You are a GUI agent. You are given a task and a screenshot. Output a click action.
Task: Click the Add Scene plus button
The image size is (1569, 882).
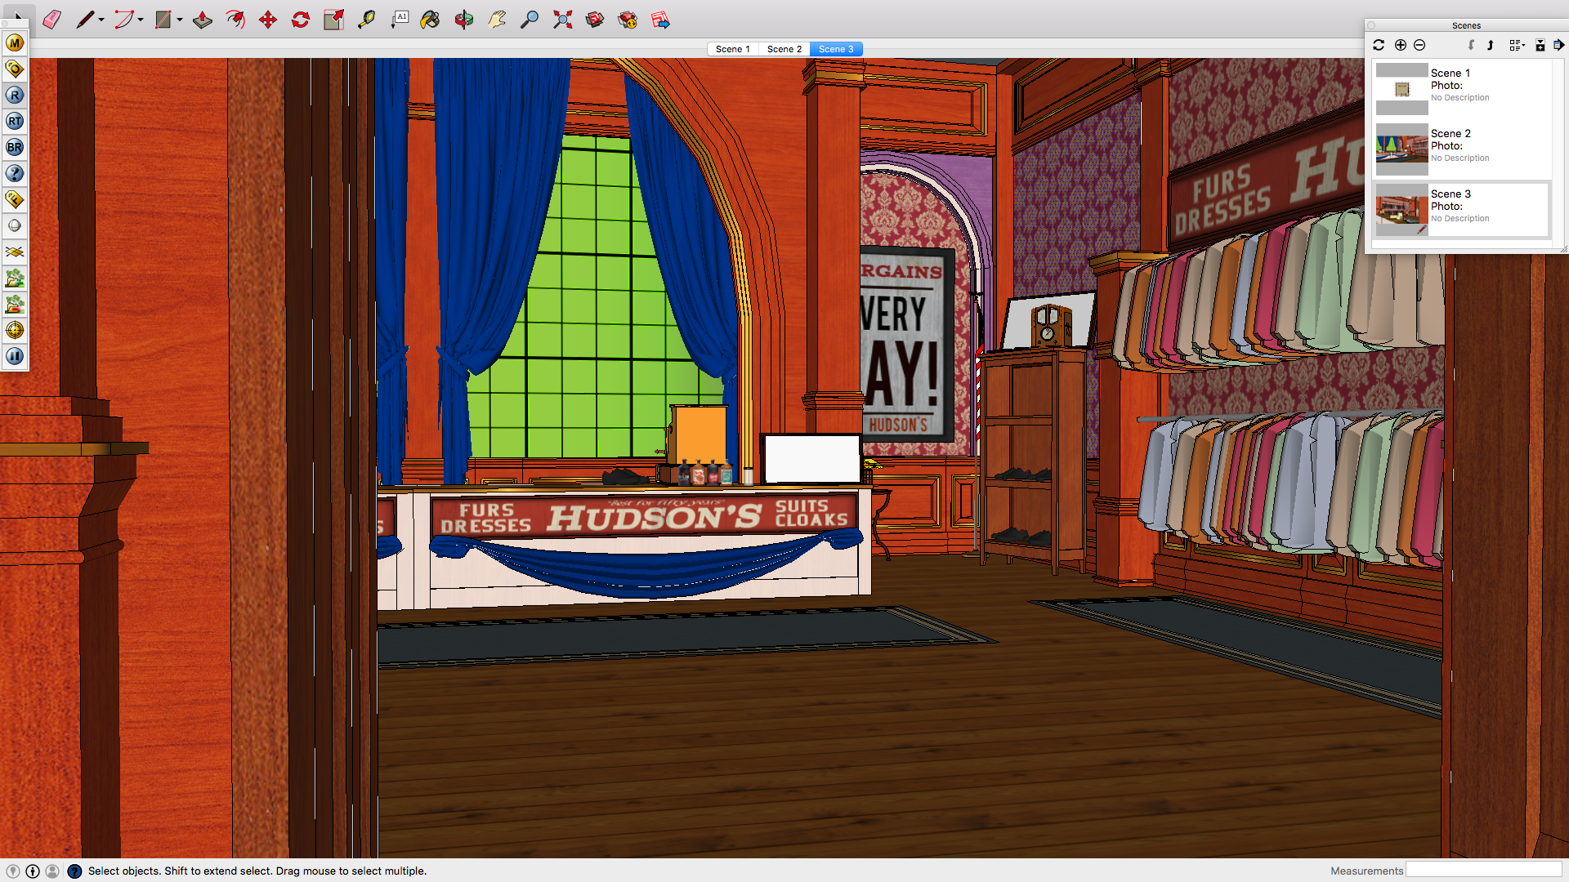pyautogui.click(x=1401, y=45)
